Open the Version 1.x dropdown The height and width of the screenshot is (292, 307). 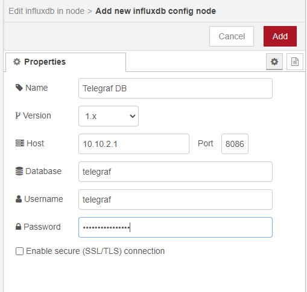click(109, 116)
